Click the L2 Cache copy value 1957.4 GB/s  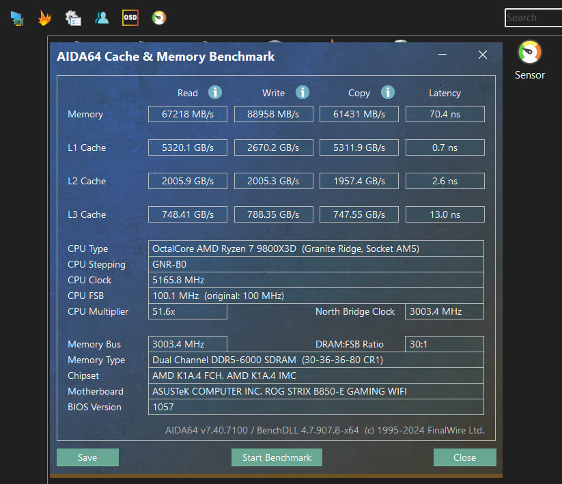[359, 181]
